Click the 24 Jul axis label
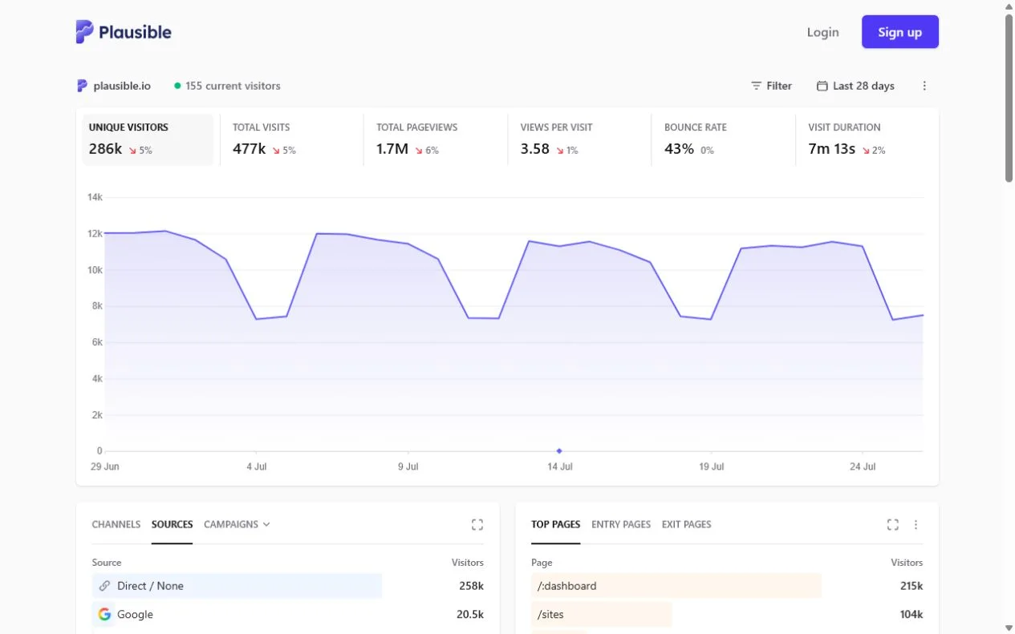The height and width of the screenshot is (634, 1015). (x=863, y=466)
